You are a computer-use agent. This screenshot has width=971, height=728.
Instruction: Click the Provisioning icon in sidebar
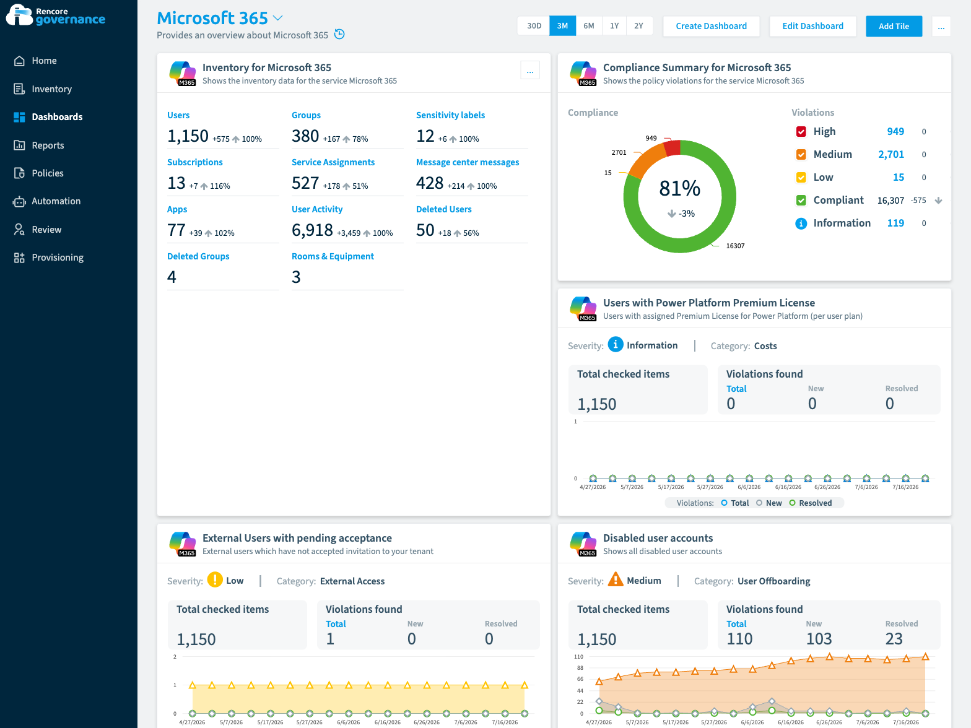click(19, 258)
